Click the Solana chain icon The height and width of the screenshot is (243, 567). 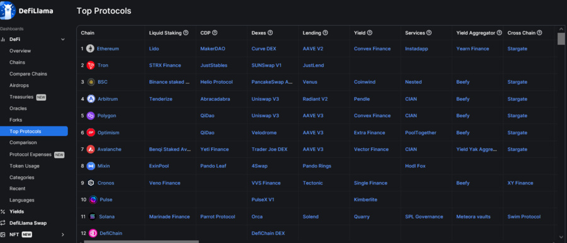93,217
